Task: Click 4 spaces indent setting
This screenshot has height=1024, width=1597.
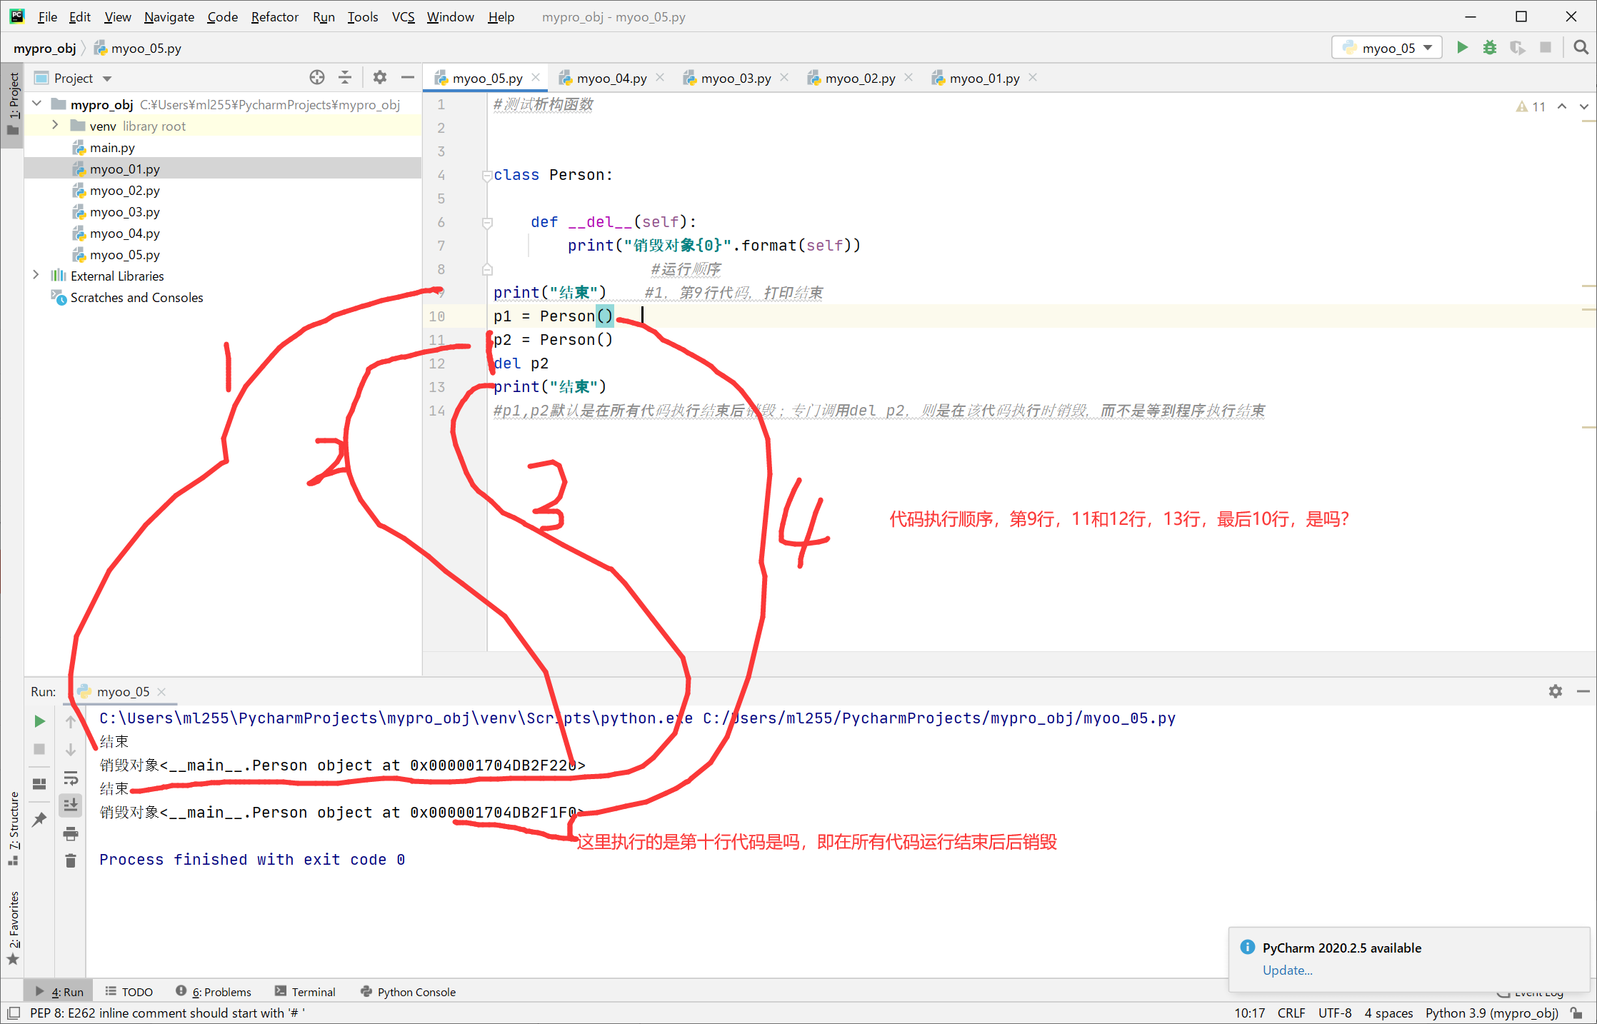Action: pyautogui.click(x=1388, y=1013)
